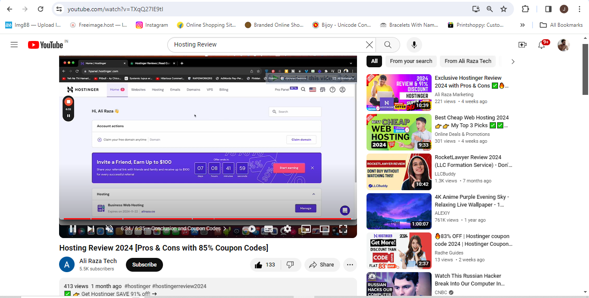Open more actions ellipsis under video
Screen dimensions: 589x298
pos(350,265)
